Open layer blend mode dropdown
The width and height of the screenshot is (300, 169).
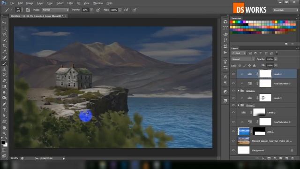tap(243, 60)
